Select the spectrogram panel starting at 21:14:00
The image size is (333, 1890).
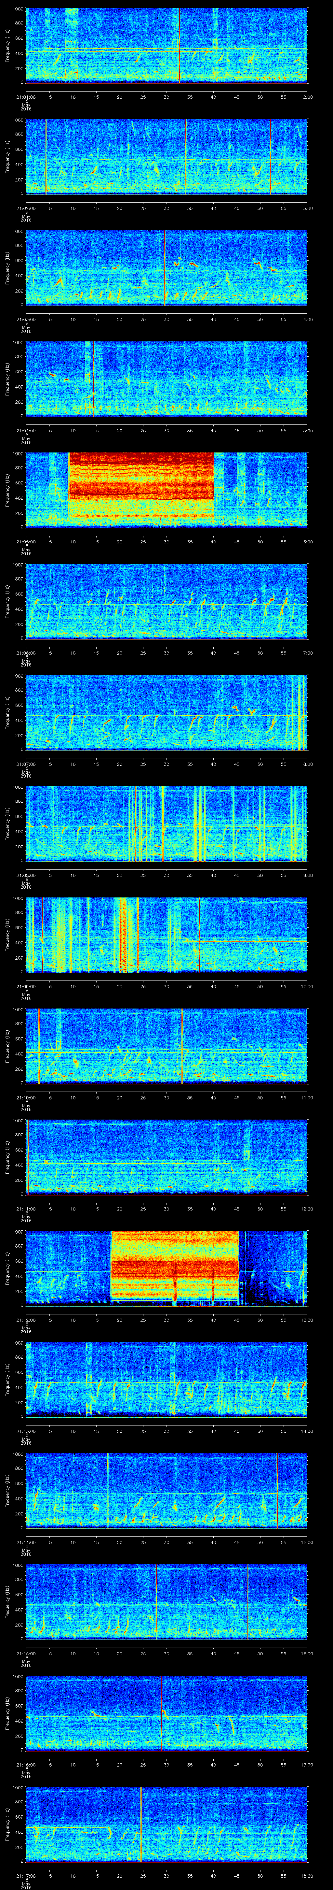166,1491
